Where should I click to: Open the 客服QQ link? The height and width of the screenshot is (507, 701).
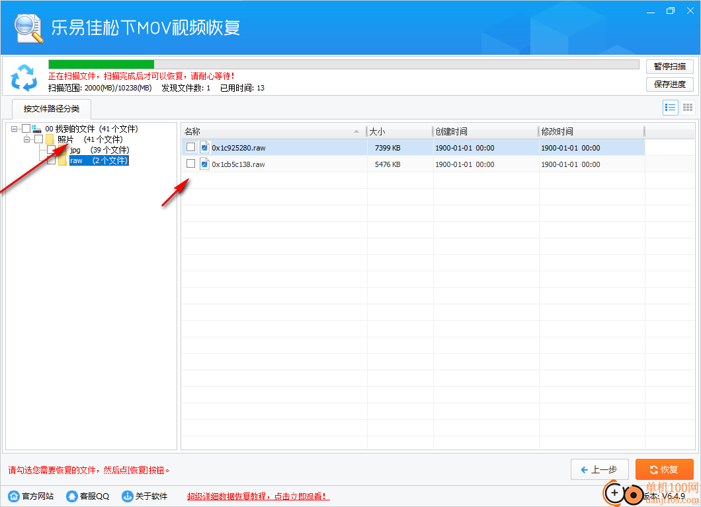click(95, 496)
